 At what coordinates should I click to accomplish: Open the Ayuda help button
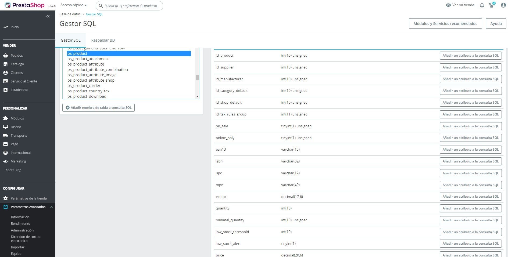coord(496,24)
